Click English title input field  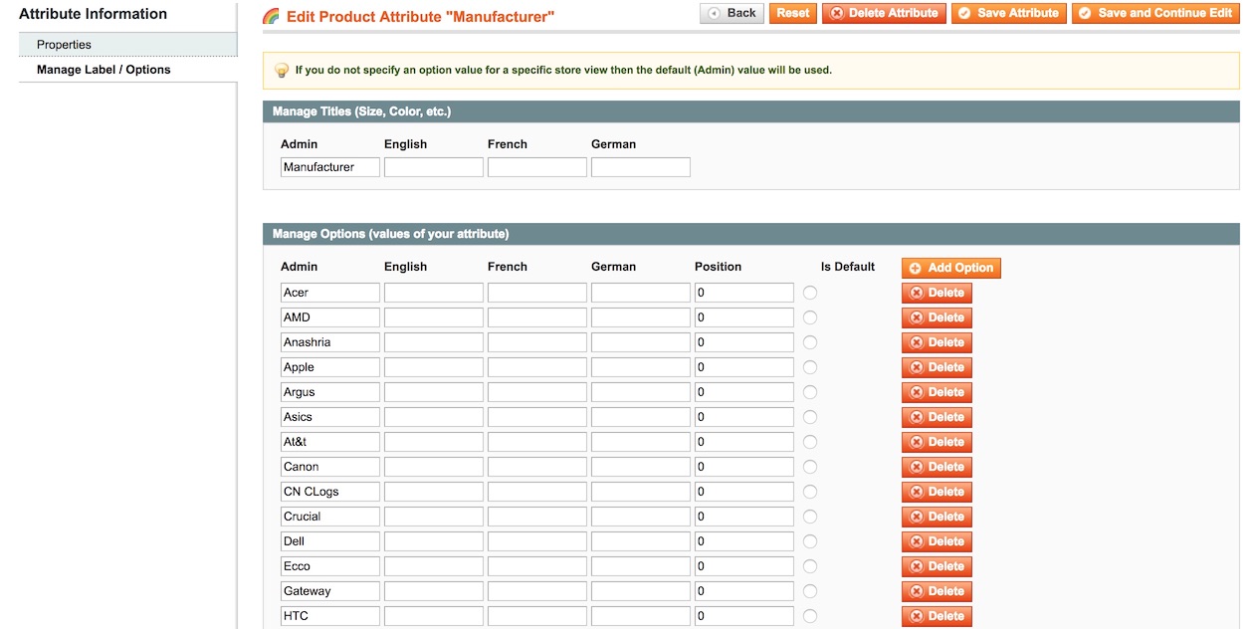pos(434,167)
